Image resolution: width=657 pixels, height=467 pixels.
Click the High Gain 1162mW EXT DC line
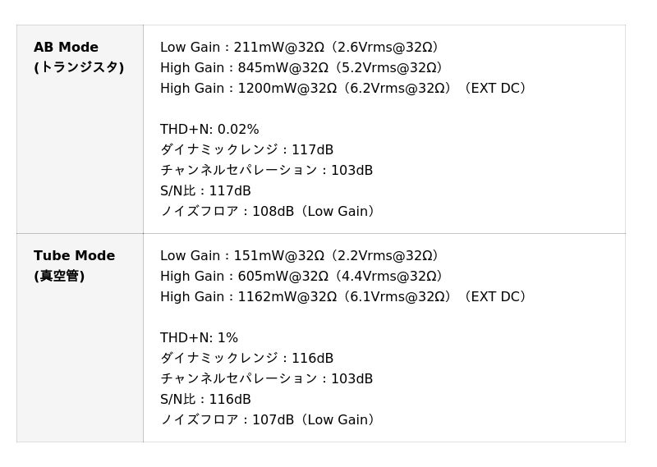point(343,297)
